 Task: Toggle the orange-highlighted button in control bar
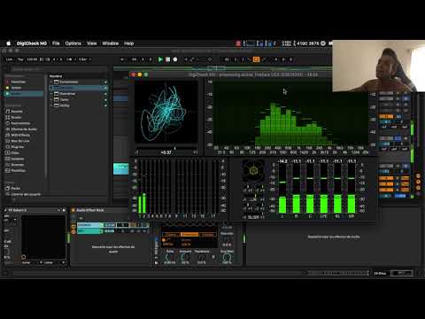(256, 59)
